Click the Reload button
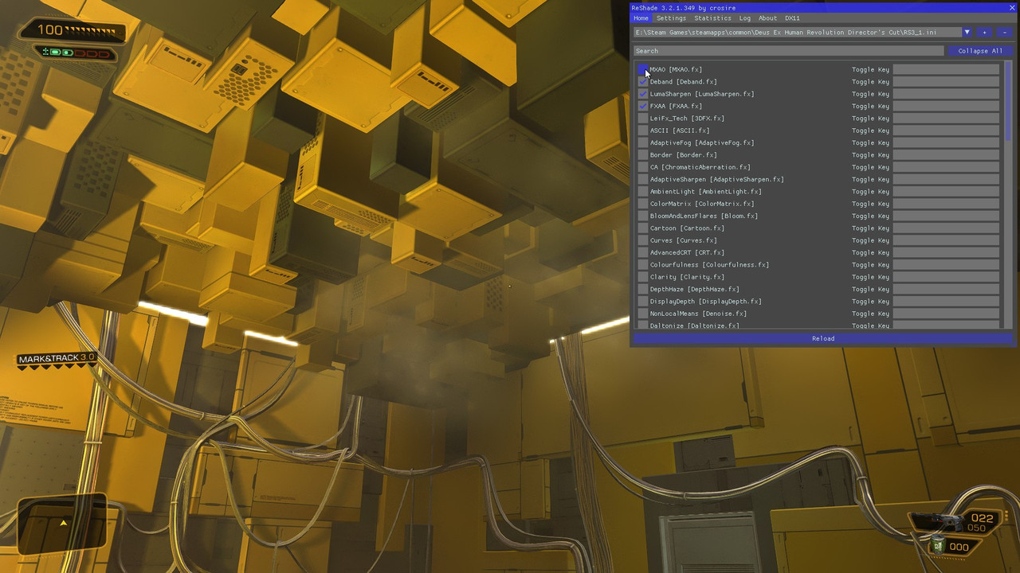This screenshot has width=1020, height=573. pyautogui.click(x=823, y=338)
